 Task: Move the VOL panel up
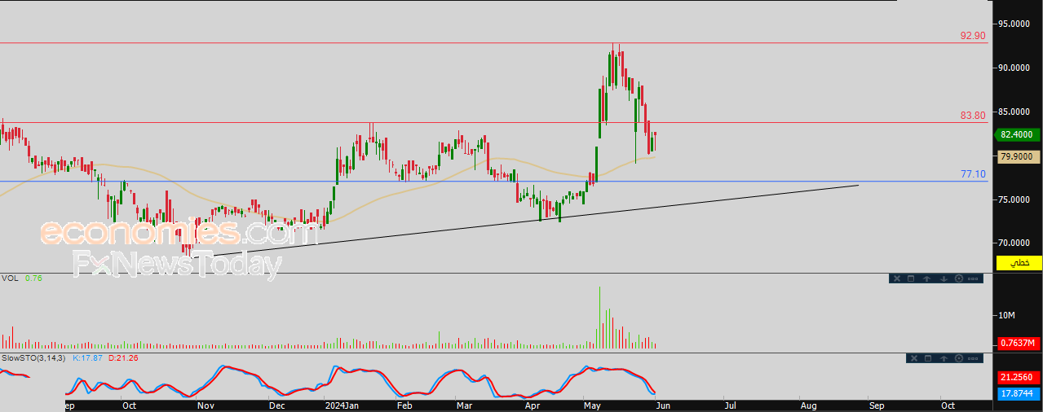926,278
